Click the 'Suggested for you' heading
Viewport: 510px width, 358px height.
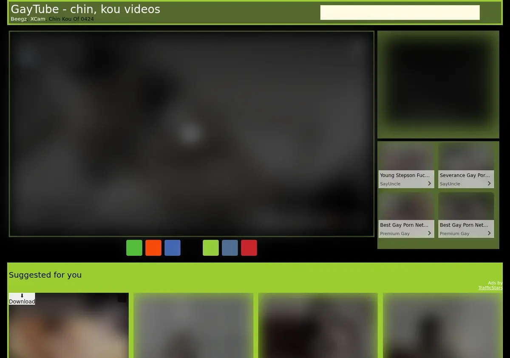45,275
